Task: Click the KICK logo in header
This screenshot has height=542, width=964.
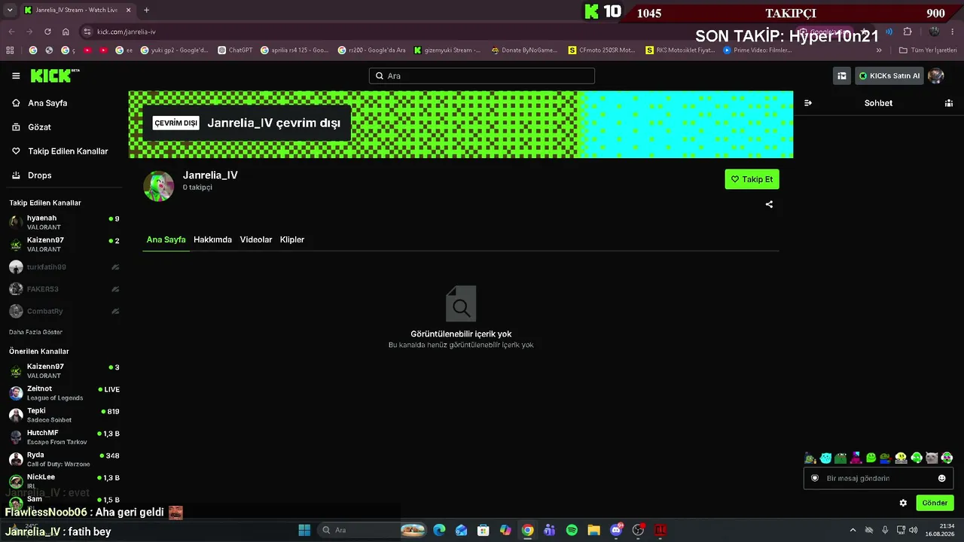Action: click(54, 75)
